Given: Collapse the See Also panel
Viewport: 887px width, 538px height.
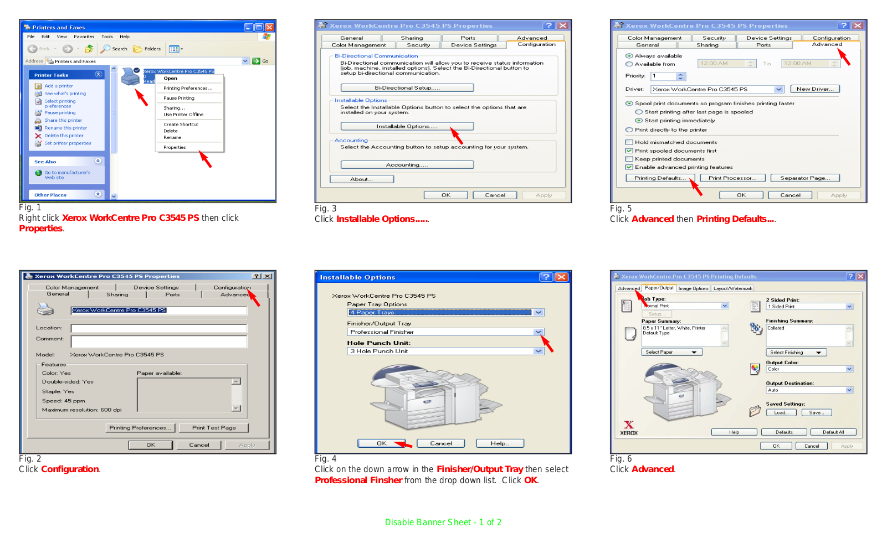Looking at the screenshot, I should [98, 161].
